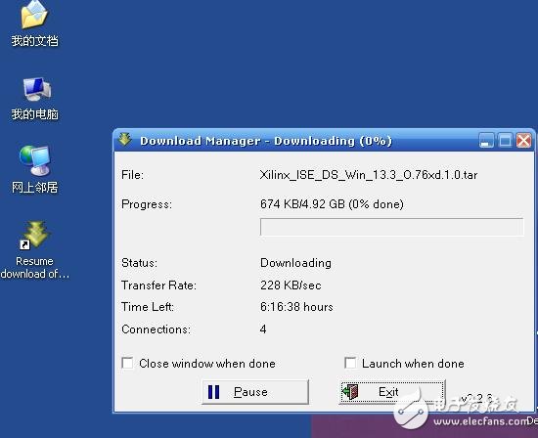This screenshot has width=538, height=438.
Task: Enable Launch when done checkbox
Action: (x=350, y=363)
